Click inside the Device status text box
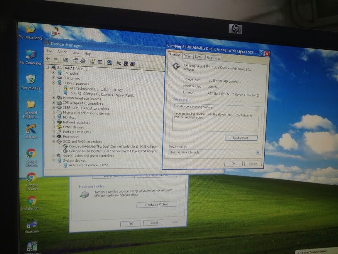Viewport: 338px width, 254px height. 216,118
